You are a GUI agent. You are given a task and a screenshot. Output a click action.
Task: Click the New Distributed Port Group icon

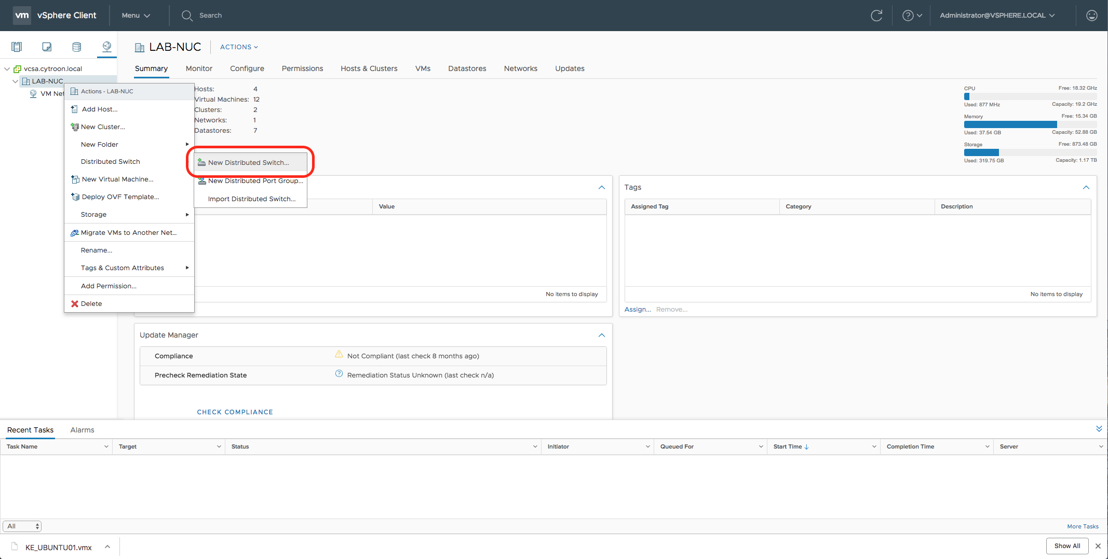click(202, 180)
